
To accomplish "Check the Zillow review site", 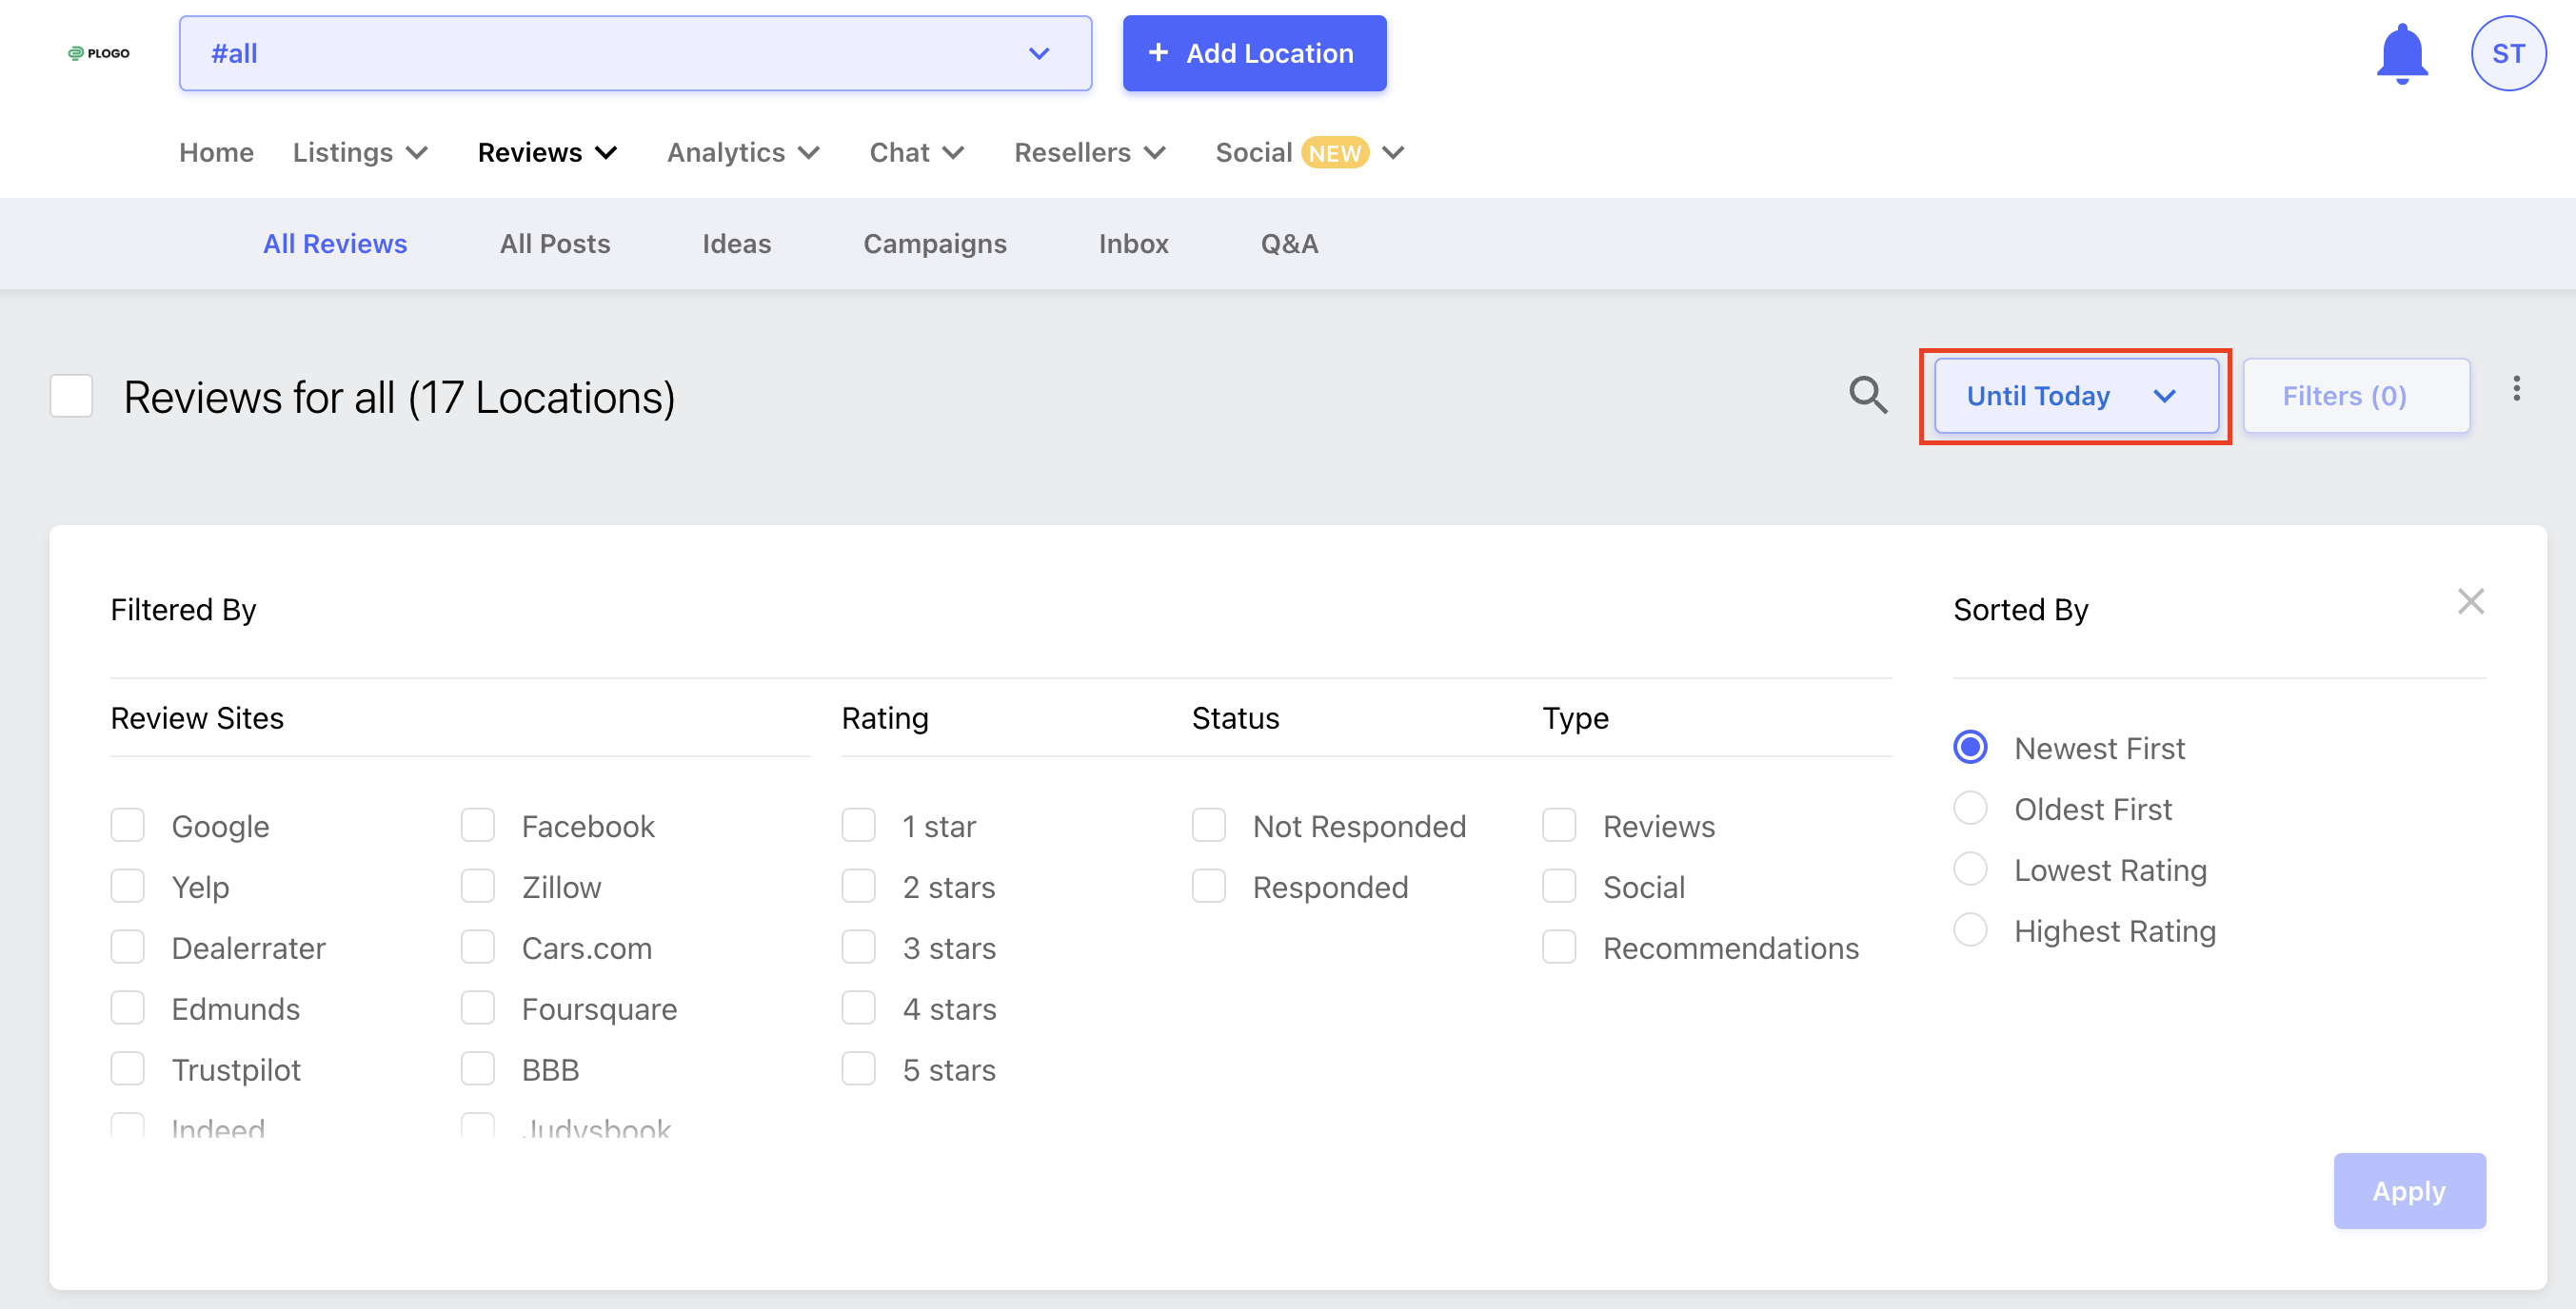I will coord(478,888).
